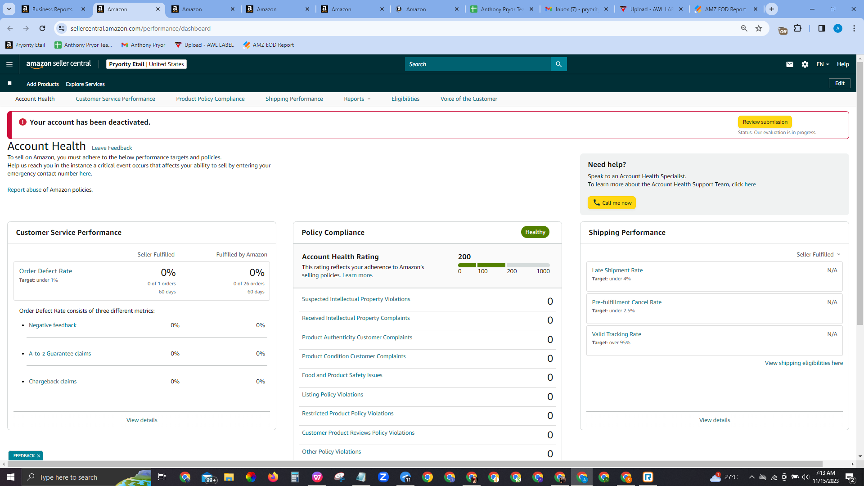Open the Upload - AWL LABEL bookmark

point(204,45)
